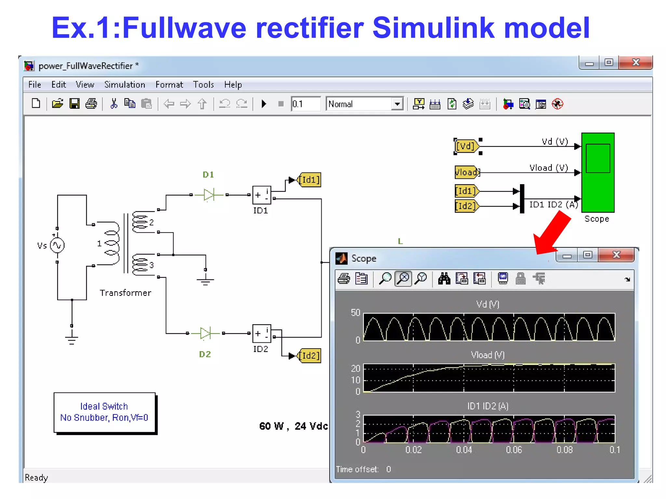Click the Scope toolbar dock arrow

627,279
